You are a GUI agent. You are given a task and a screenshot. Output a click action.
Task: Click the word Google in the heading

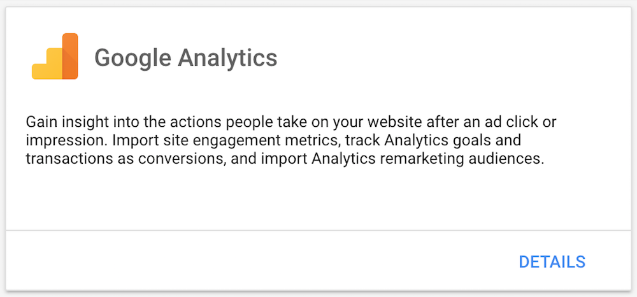(x=132, y=58)
